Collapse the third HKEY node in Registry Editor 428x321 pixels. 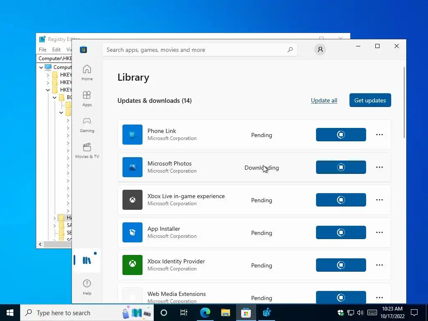coord(48,90)
